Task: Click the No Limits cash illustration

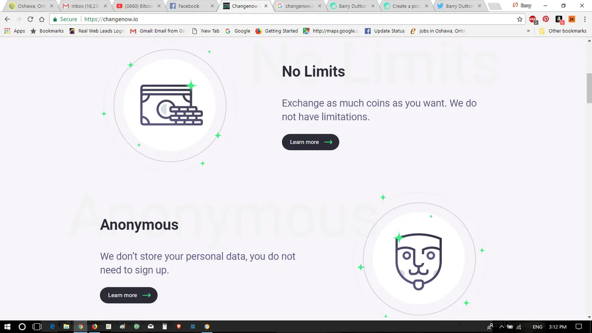Action: click(x=172, y=105)
